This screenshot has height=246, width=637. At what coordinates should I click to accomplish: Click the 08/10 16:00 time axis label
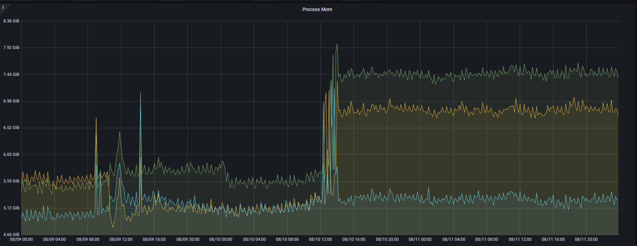[354, 239]
